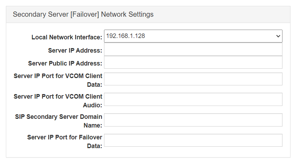Click the SIP Secondary Server Domain Name field
Screen dimensions: 295x161
point(193,120)
